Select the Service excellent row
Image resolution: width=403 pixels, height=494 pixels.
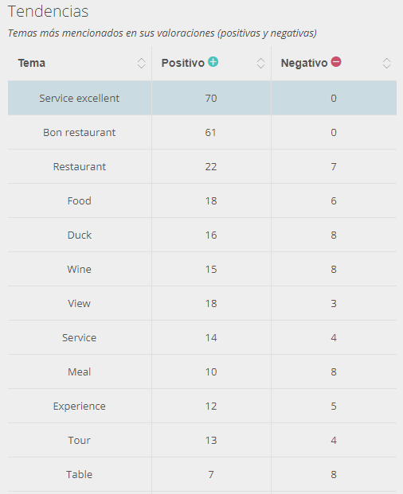[202, 98]
